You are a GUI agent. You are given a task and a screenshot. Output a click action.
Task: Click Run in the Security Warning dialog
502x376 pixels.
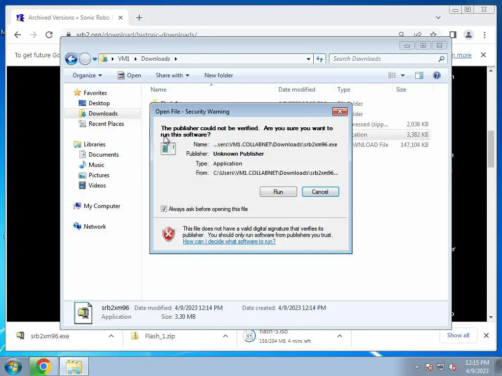click(278, 192)
